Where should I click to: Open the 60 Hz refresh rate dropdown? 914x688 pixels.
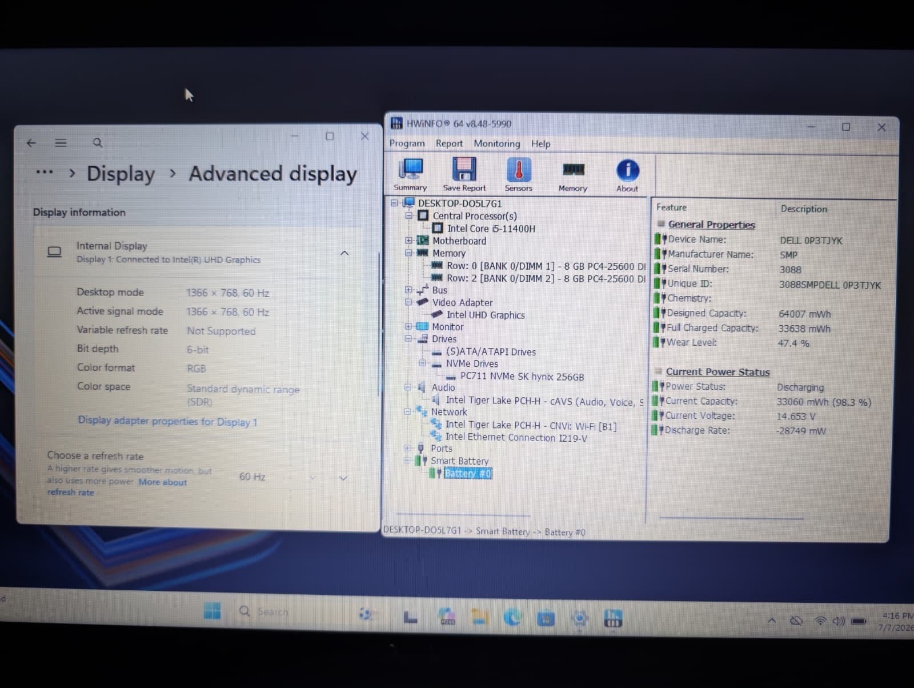(x=293, y=477)
